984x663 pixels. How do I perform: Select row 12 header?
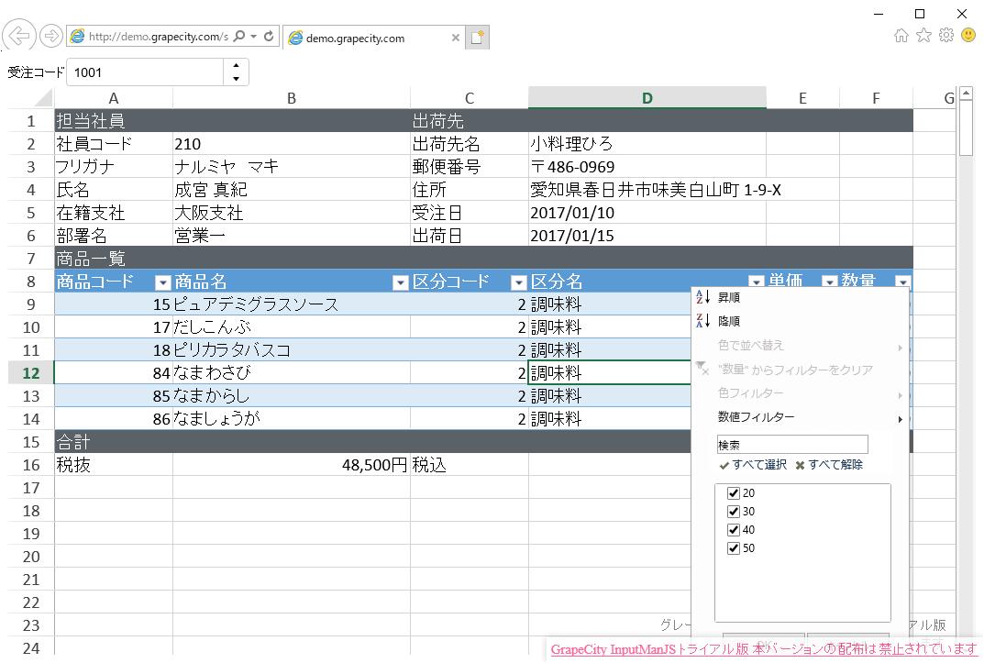coord(31,373)
